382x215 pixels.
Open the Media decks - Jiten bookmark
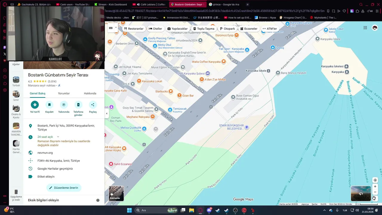[118, 18]
